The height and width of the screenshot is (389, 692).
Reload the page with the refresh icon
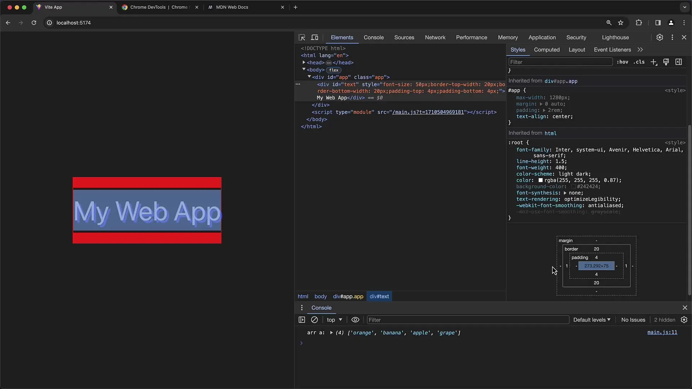(x=34, y=23)
